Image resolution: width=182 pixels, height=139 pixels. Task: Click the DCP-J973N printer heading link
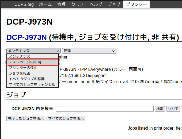(x=26, y=38)
